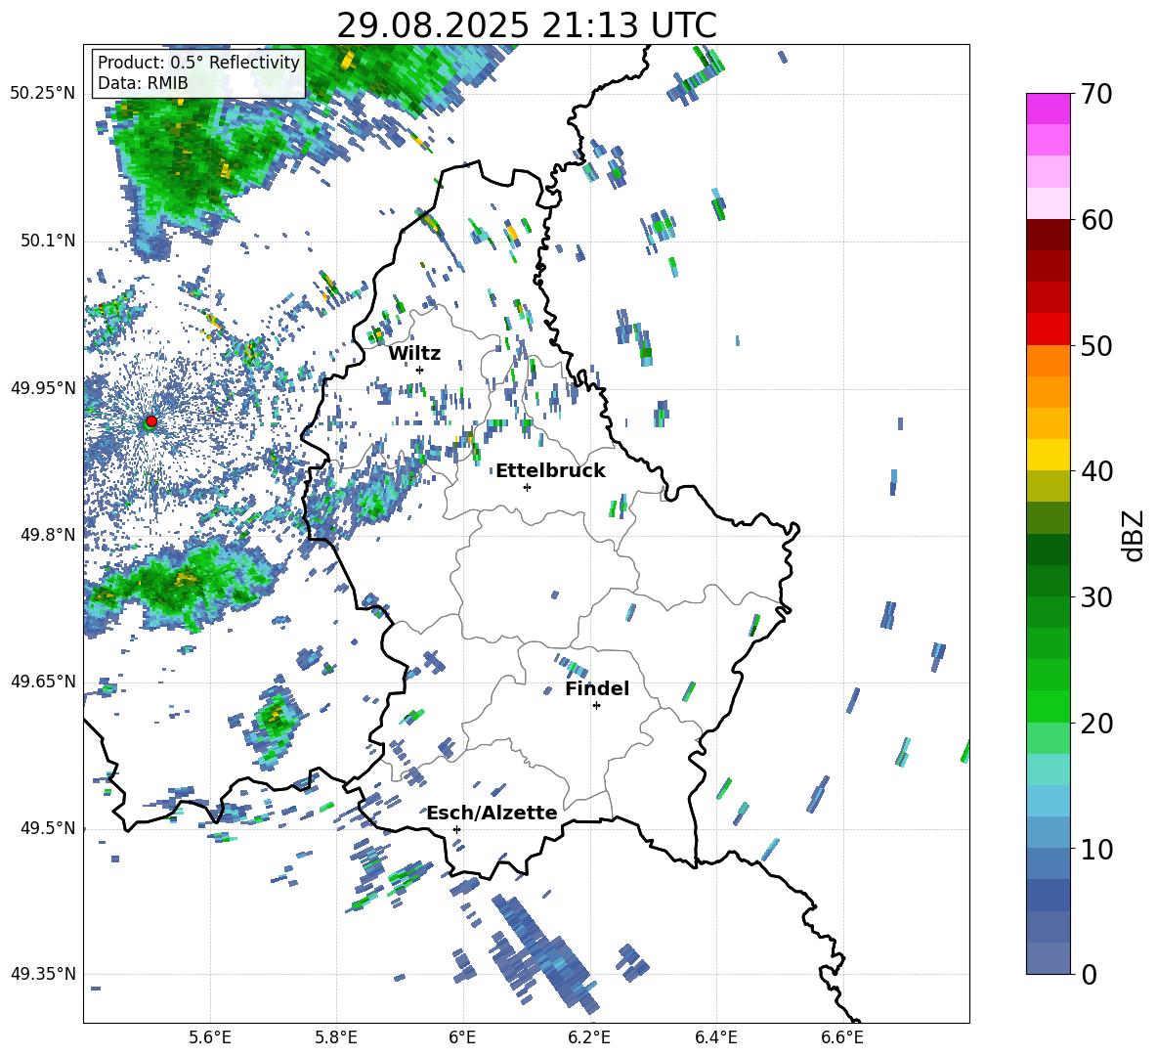The image size is (1157, 1057).
Task: Click the 49.65°N latitude label
Action: (43, 681)
